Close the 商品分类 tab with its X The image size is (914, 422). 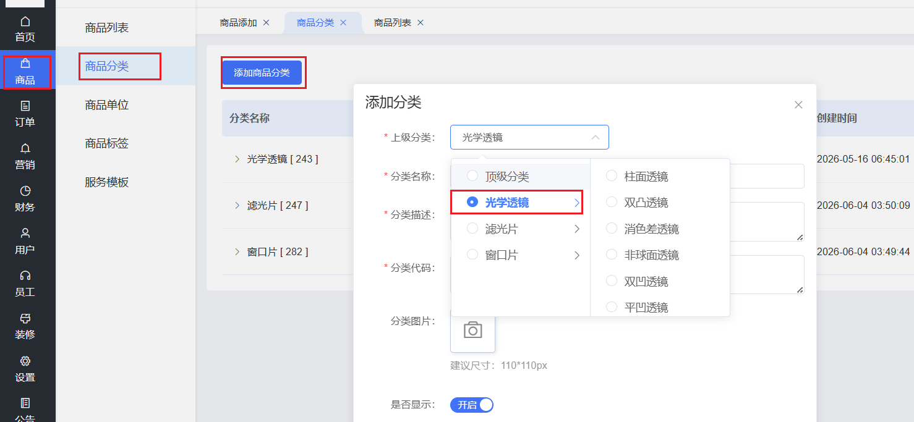pos(343,23)
